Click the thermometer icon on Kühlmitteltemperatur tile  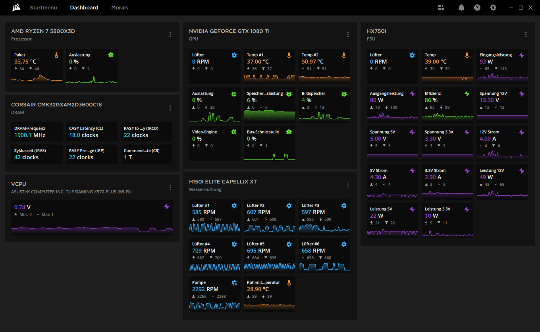289,283
